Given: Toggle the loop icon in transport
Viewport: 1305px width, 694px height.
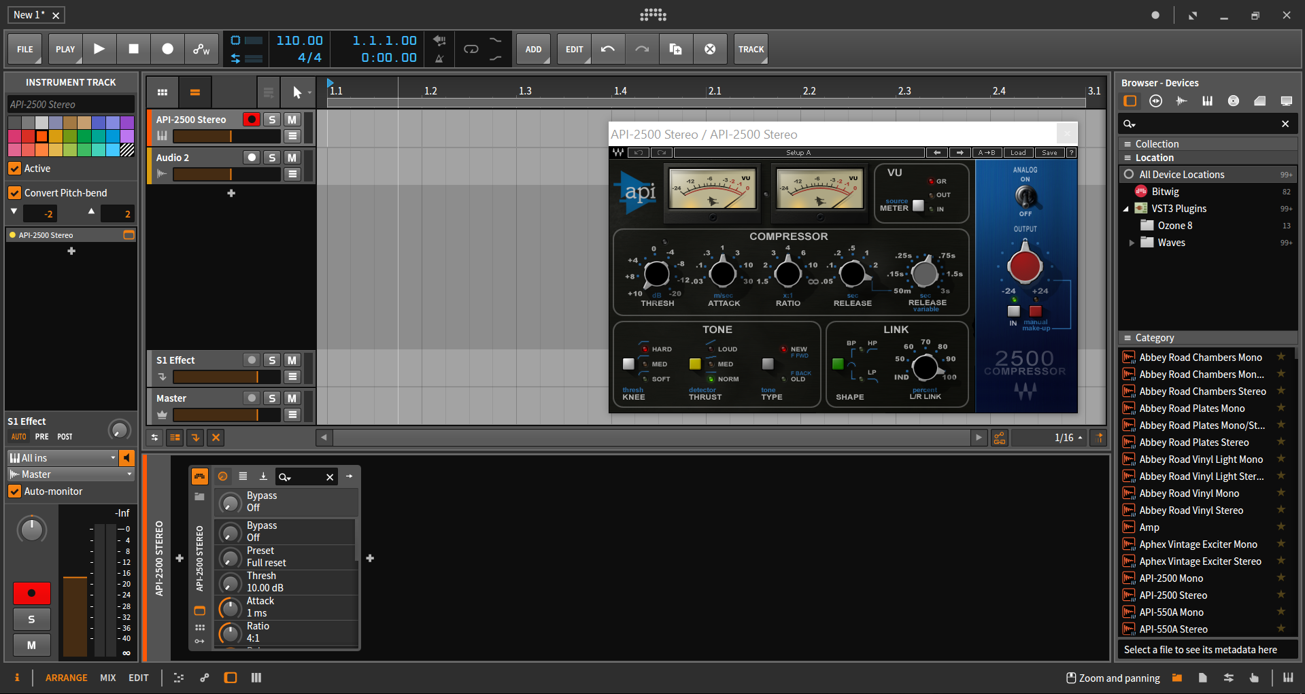Looking at the screenshot, I should coord(471,49).
